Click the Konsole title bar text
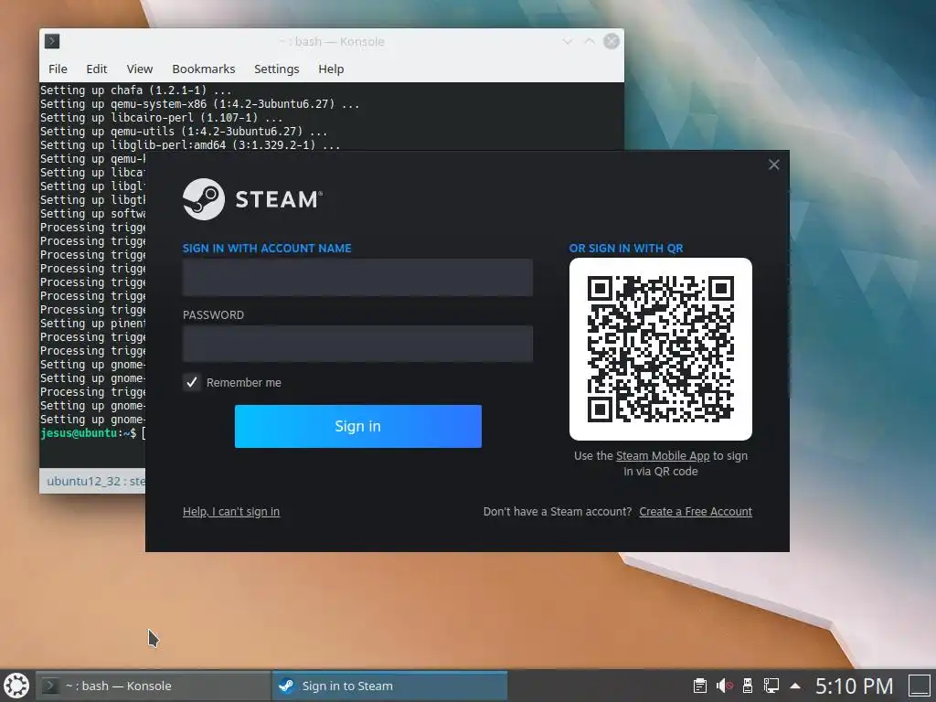 (x=332, y=42)
